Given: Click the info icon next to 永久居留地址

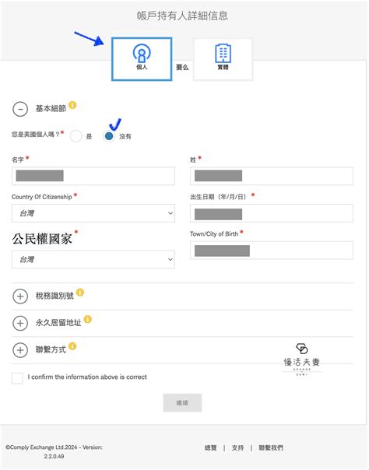Looking at the screenshot, I should click(x=87, y=319).
